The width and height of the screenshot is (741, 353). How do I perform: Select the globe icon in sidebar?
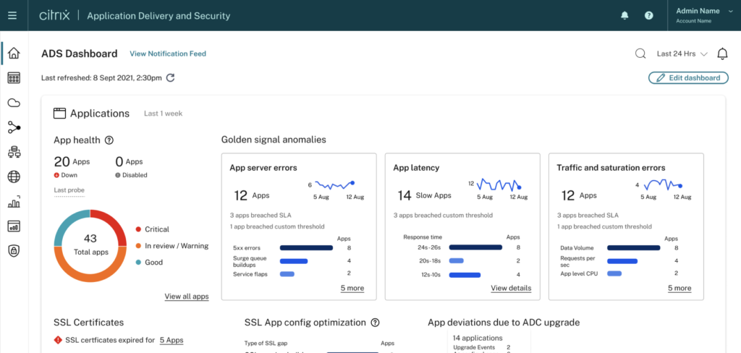tap(14, 176)
